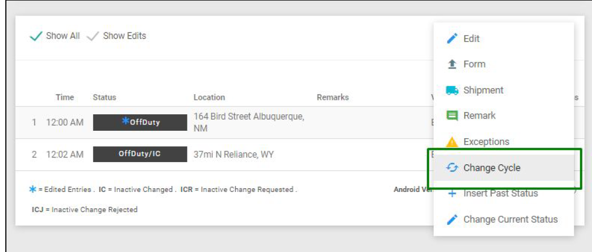Click the upload icon beside Form
Screen dimensions: 592x252
tap(452, 64)
